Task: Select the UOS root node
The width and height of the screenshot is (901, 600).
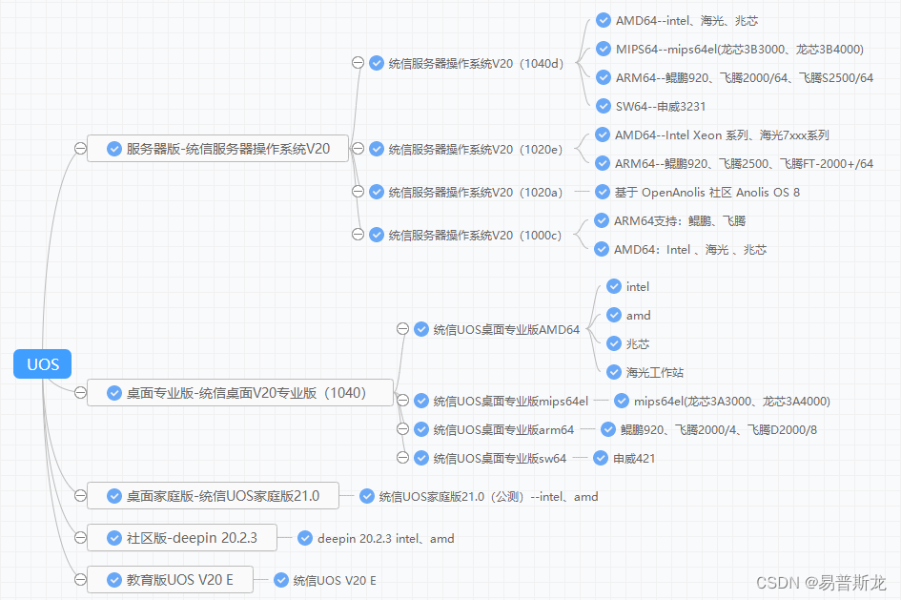Action: (x=43, y=363)
